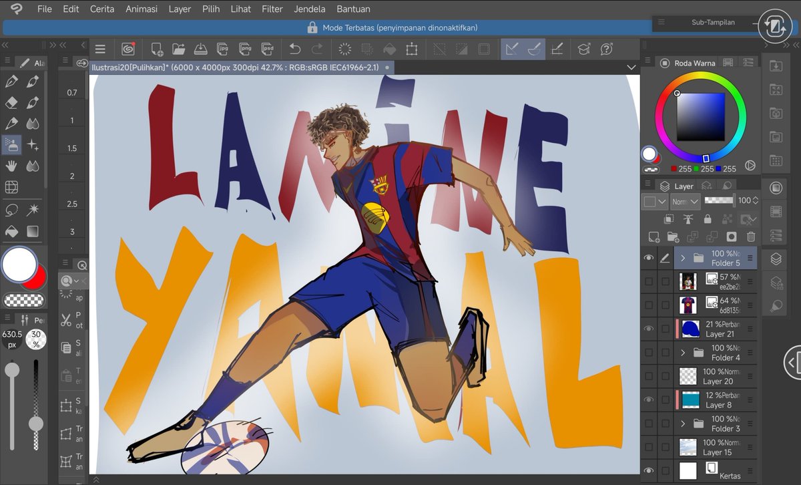Open the Edit menu

[x=71, y=9]
